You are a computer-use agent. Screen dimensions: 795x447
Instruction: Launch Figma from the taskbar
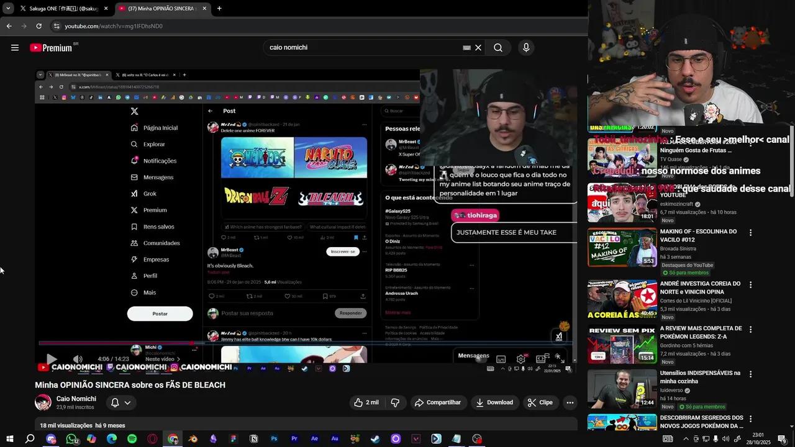[234, 439]
